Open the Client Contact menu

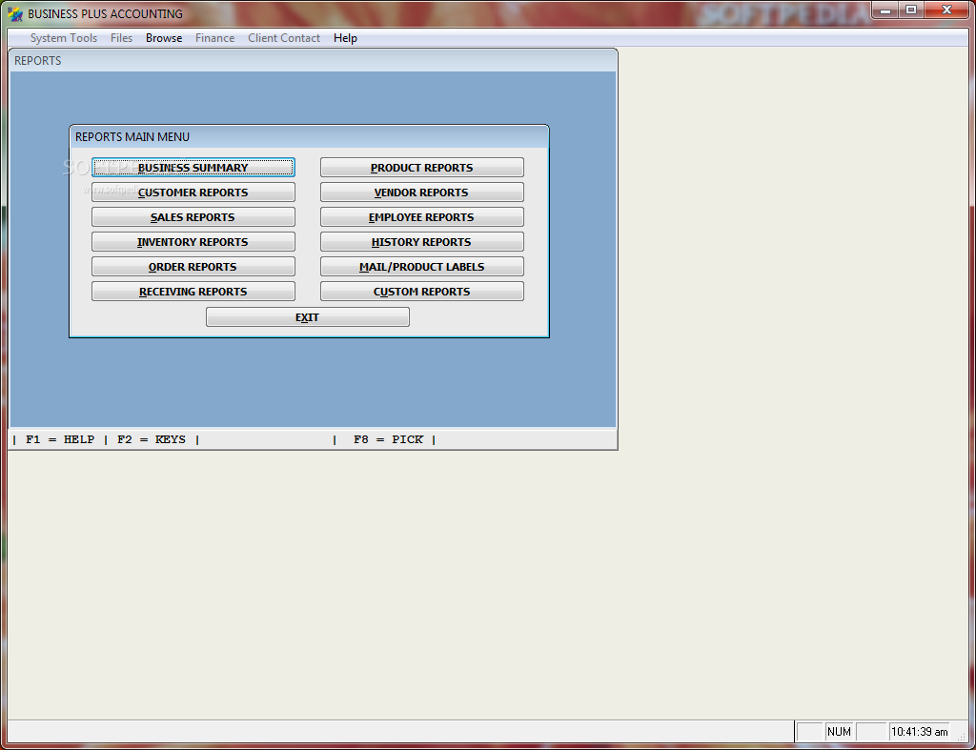[x=284, y=38]
